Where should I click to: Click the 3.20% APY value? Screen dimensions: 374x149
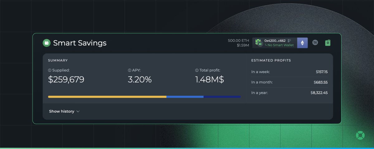tap(140, 80)
